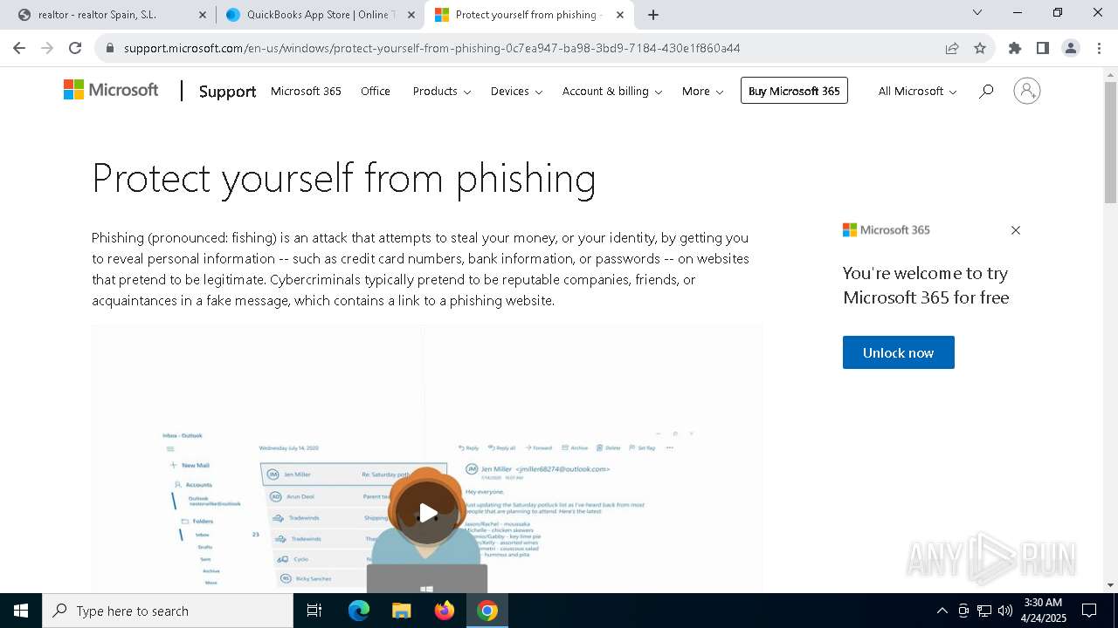Expand the Devices dropdown

(516, 91)
